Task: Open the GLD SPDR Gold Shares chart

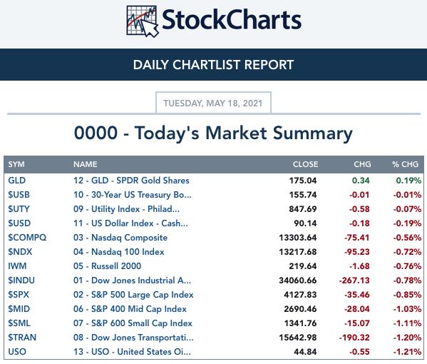Action: [131, 181]
